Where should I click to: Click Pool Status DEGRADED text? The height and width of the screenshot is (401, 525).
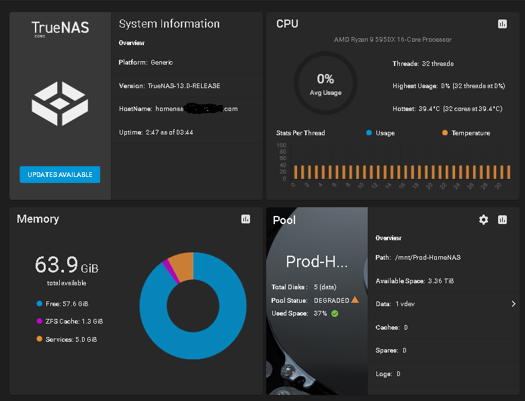[x=310, y=301]
